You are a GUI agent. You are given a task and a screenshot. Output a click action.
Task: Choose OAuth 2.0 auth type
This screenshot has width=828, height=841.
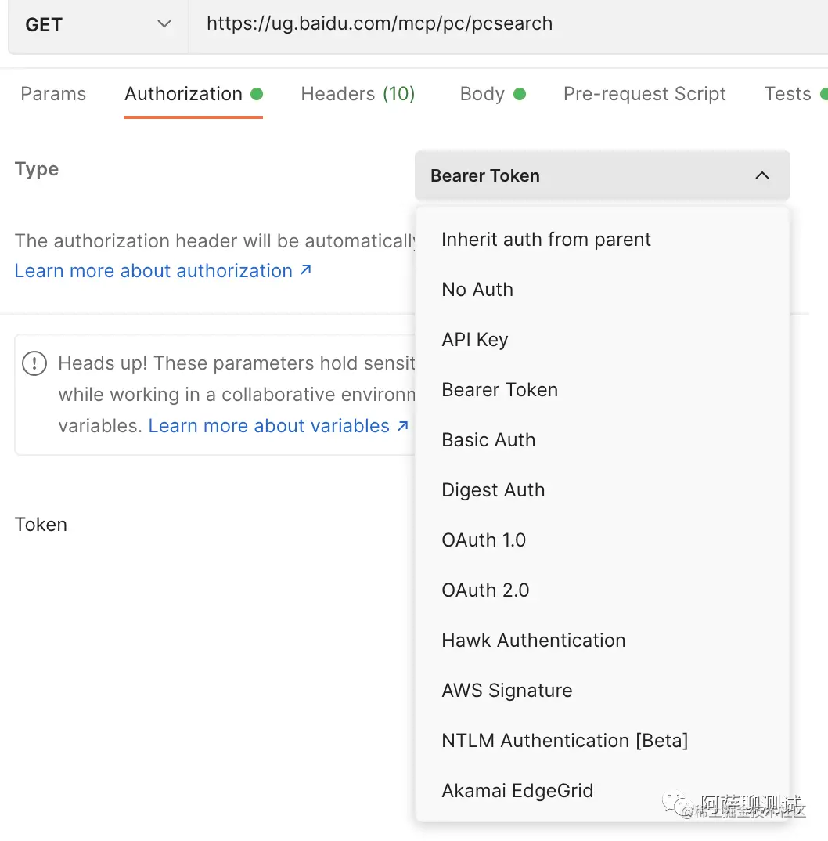point(485,590)
